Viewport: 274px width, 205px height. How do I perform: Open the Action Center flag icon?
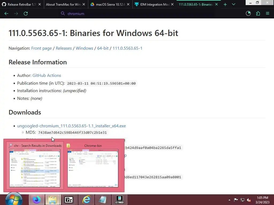click(236, 200)
